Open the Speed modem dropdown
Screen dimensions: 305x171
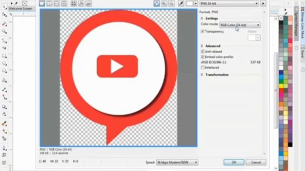[177, 162]
